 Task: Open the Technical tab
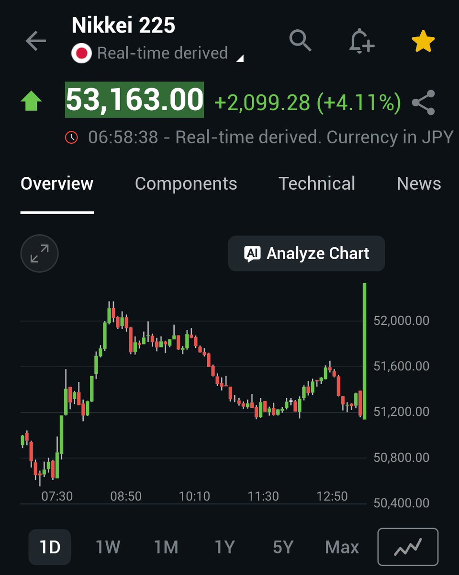[x=317, y=184]
